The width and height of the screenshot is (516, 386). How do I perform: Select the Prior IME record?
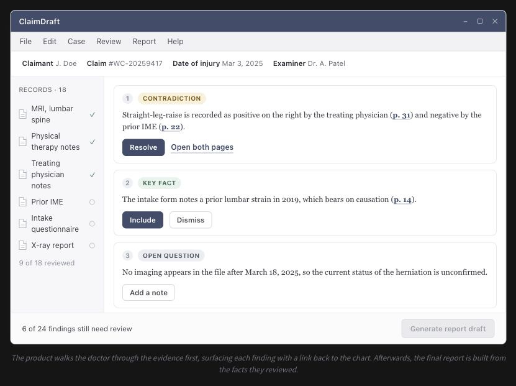[57, 202]
